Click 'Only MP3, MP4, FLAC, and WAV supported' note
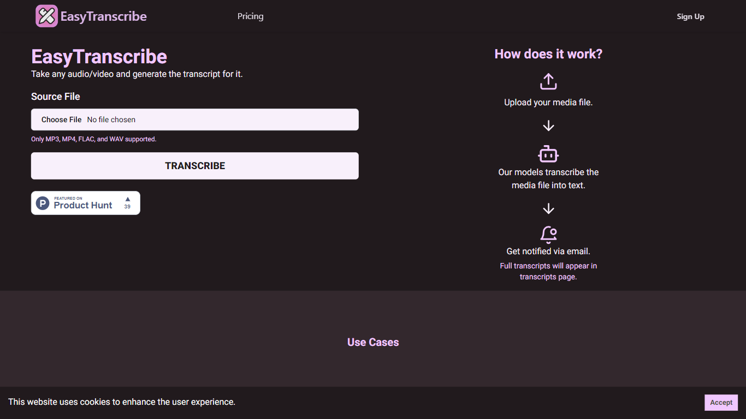Viewport: 746px width, 419px height. tap(94, 139)
